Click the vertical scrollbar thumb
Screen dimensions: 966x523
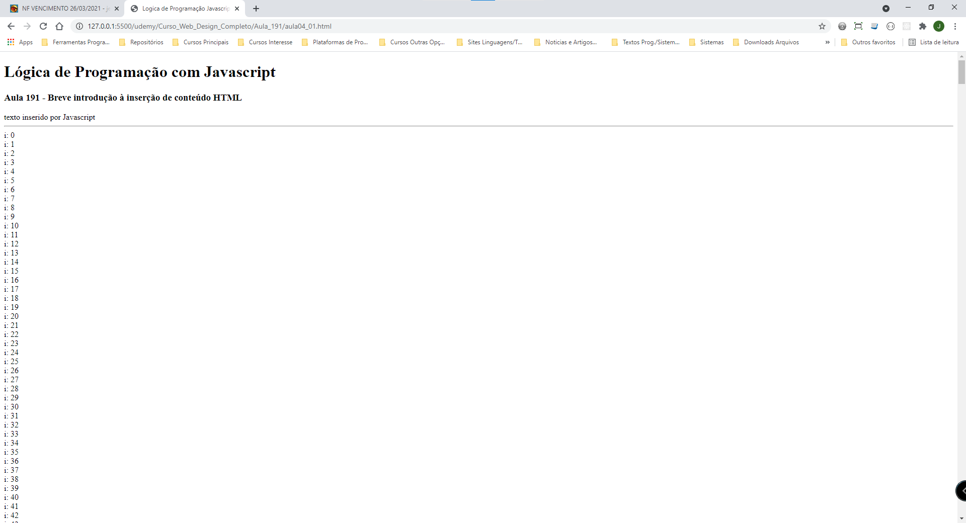961,72
